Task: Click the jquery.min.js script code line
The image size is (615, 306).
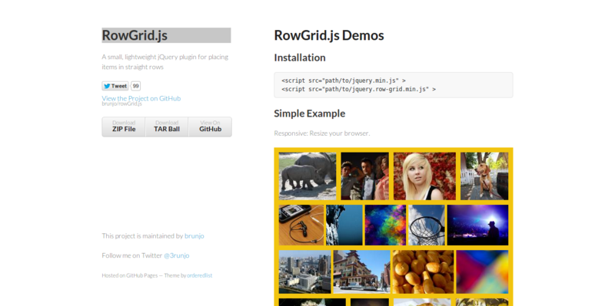Action: (x=344, y=81)
